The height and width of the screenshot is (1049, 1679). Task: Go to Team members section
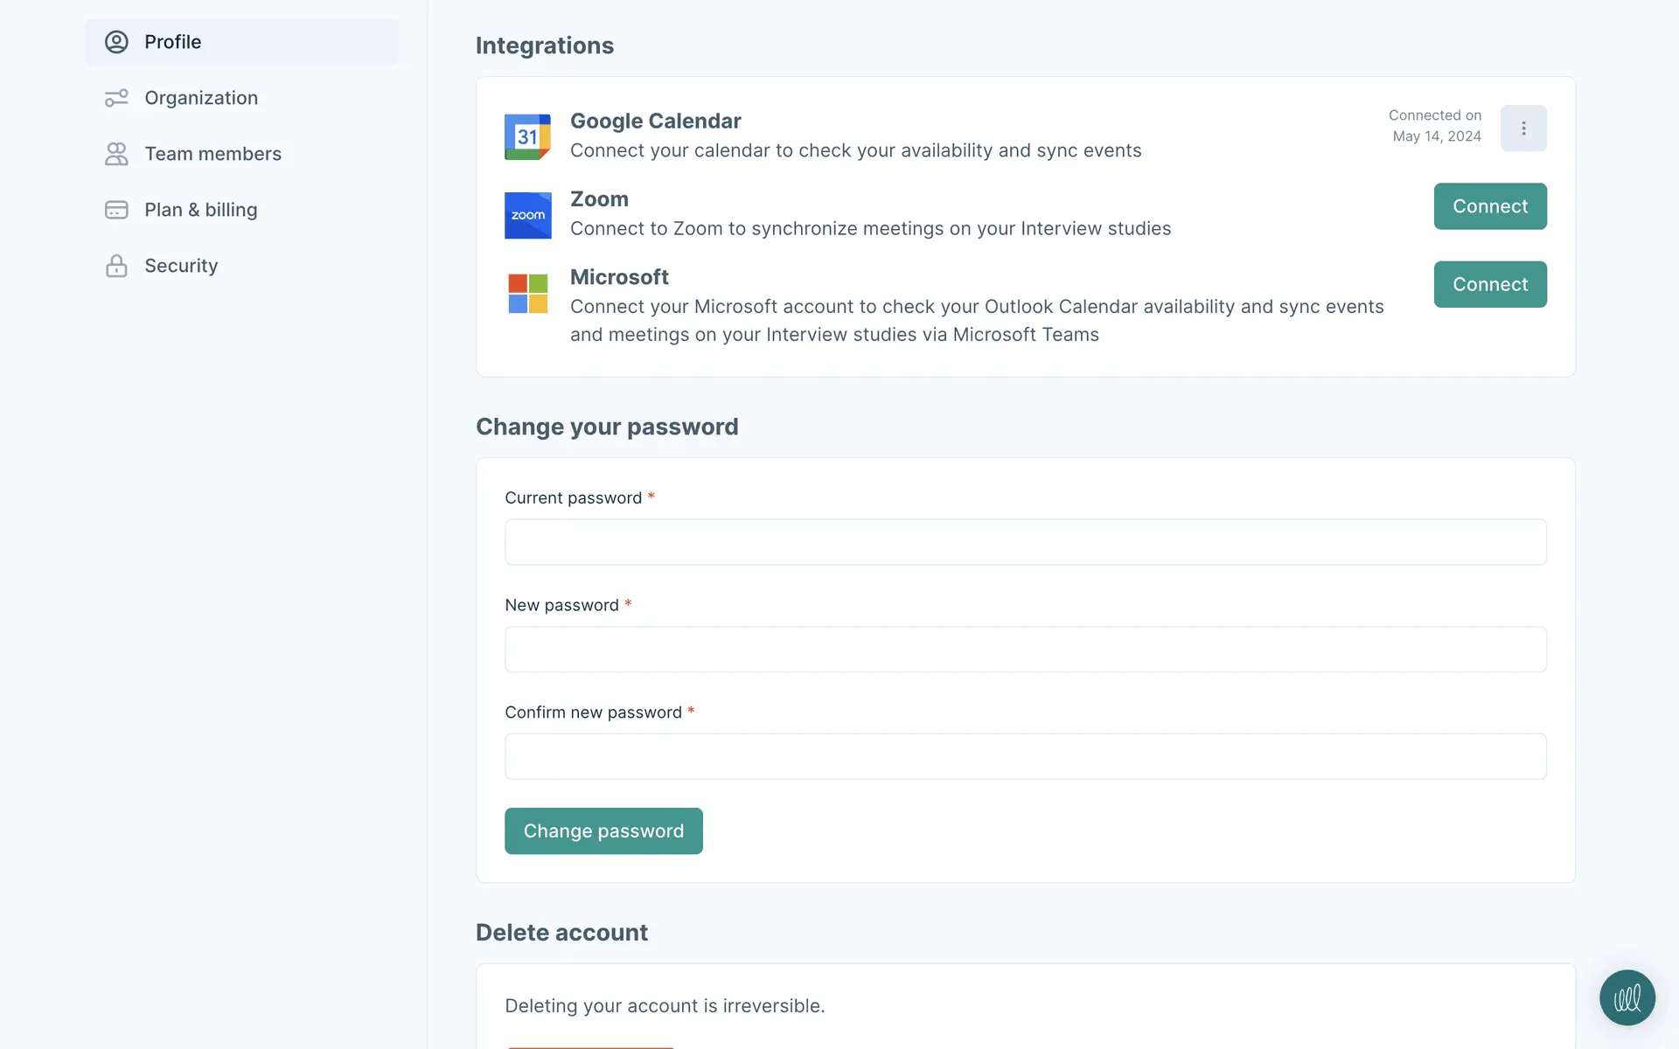212,154
